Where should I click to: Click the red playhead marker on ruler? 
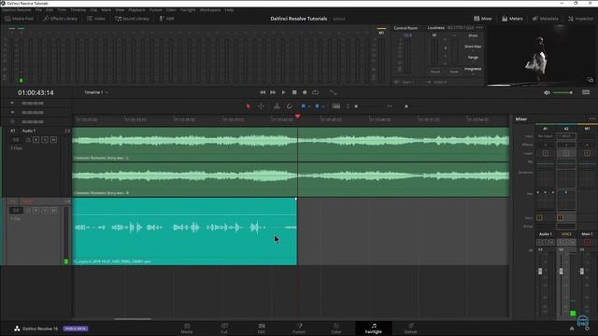297,116
